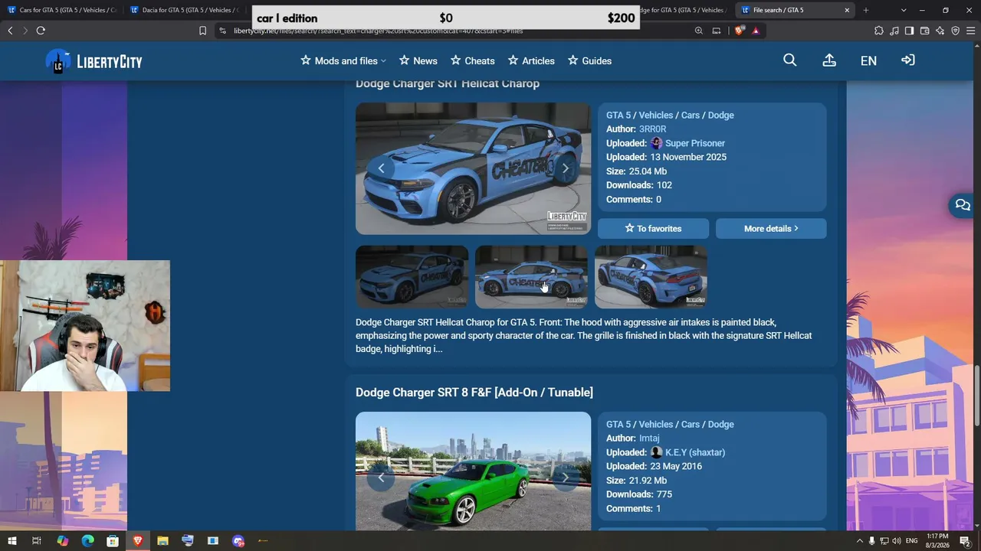Open Dodge Charger SRT Hellcat Charop title

click(448, 83)
